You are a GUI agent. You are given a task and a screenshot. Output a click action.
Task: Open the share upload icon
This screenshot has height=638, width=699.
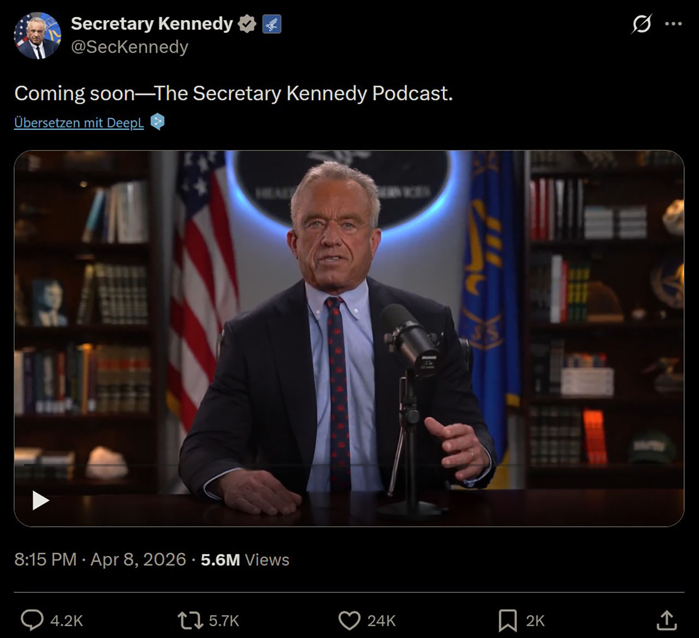pos(666,620)
